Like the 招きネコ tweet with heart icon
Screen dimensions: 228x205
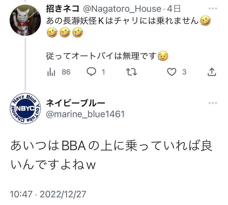tap(172, 72)
